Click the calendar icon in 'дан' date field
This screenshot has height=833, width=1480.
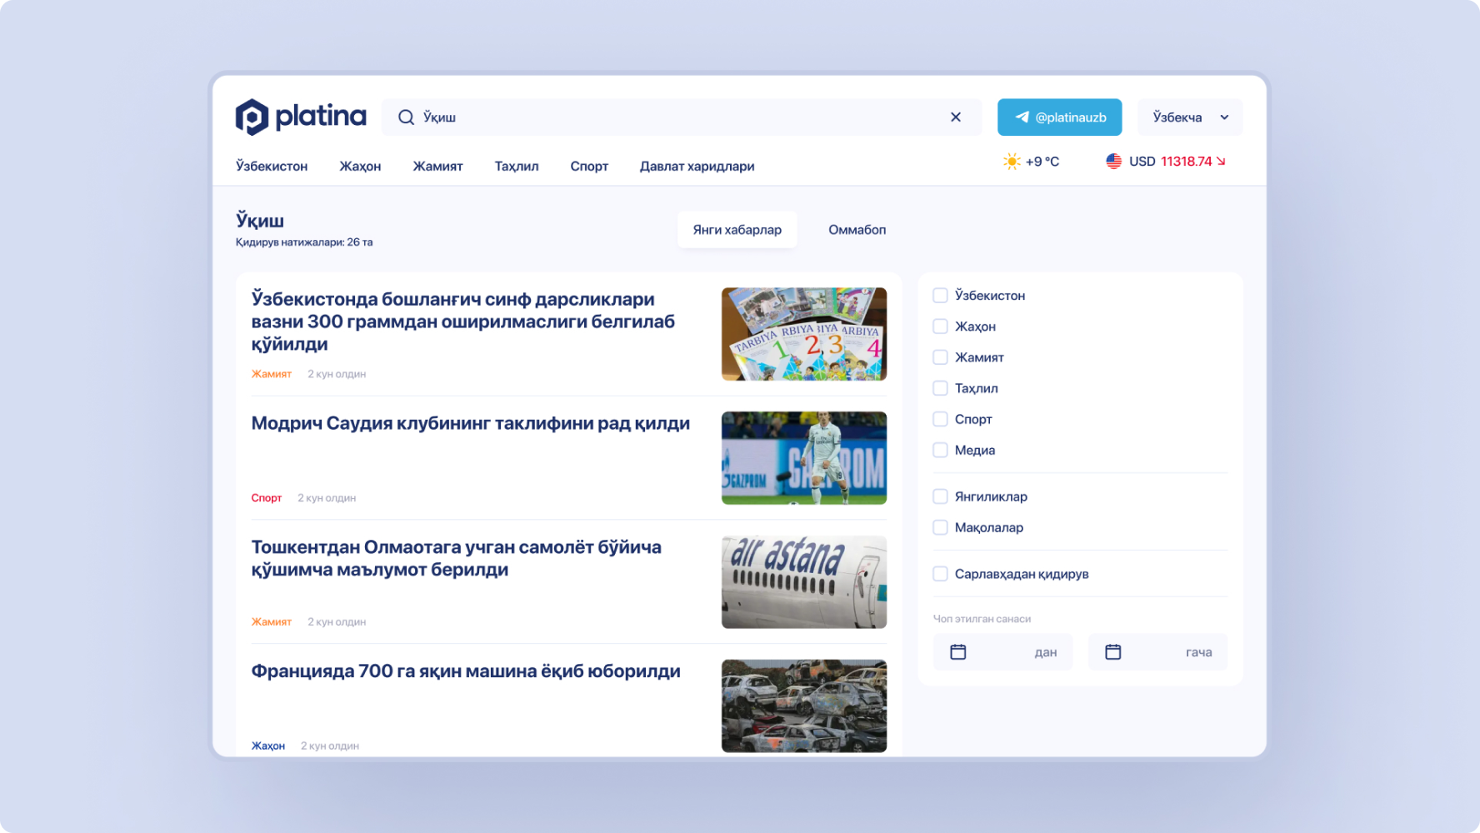click(x=958, y=652)
